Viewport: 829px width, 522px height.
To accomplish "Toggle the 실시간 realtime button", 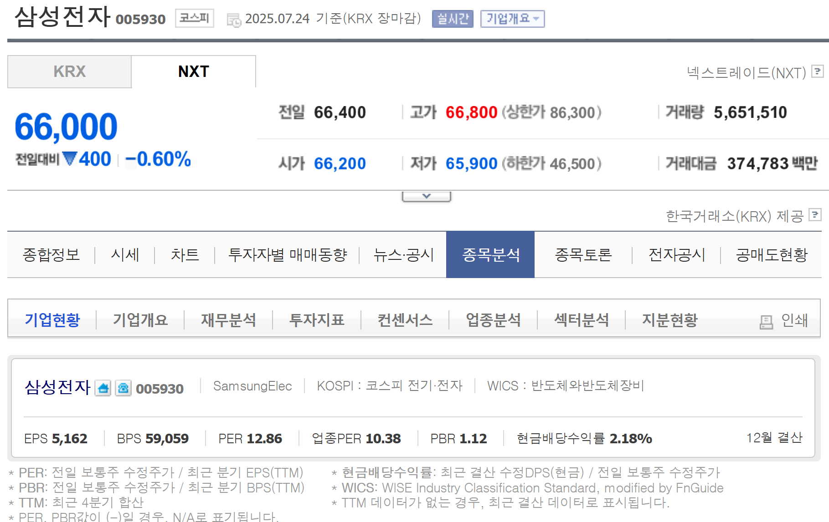I will click(x=453, y=19).
